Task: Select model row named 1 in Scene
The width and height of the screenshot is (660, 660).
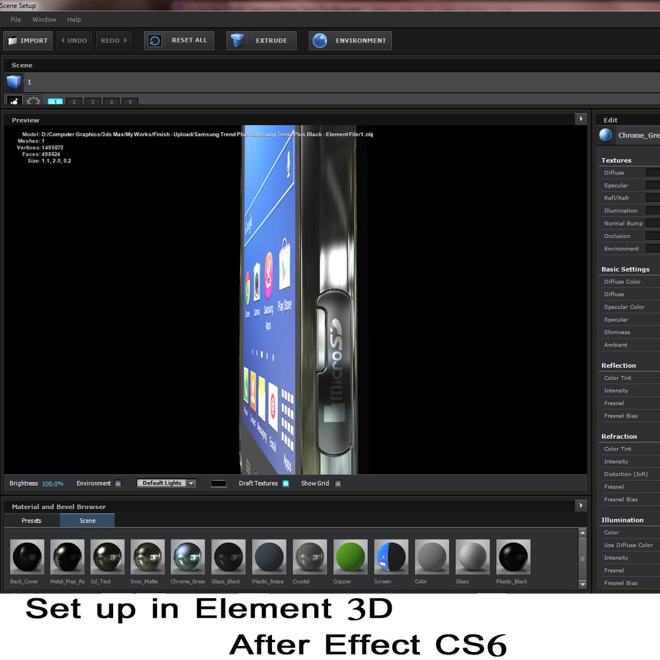Action: (x=332, y=82)
